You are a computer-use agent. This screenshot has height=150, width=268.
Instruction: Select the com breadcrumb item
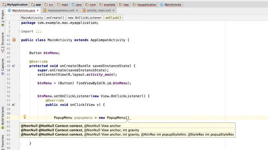tap(90, 5)
